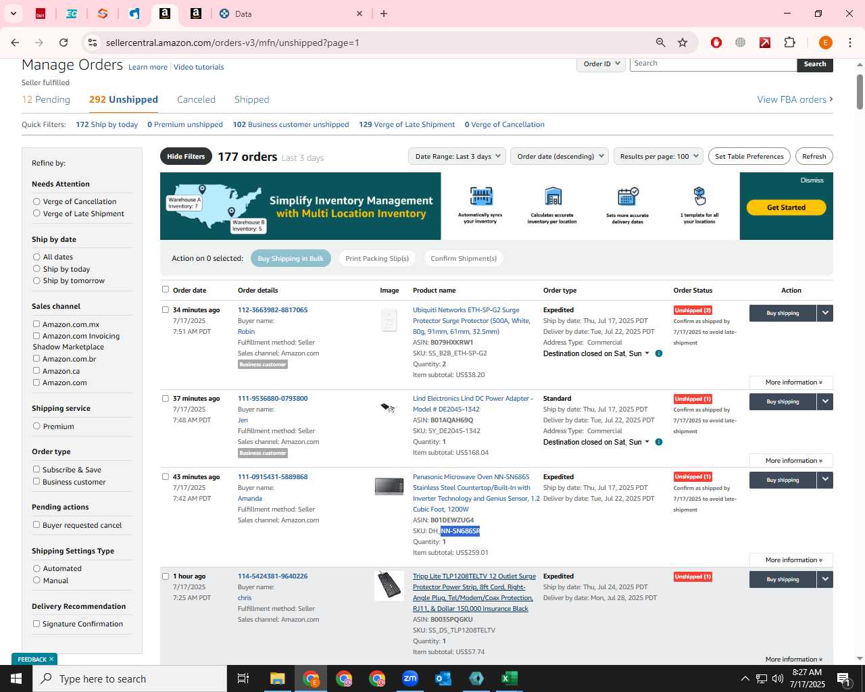Open the Chrome three-dot menu
Image resolution: width=865 pixels, height=692 pixels.
point(850,43)
